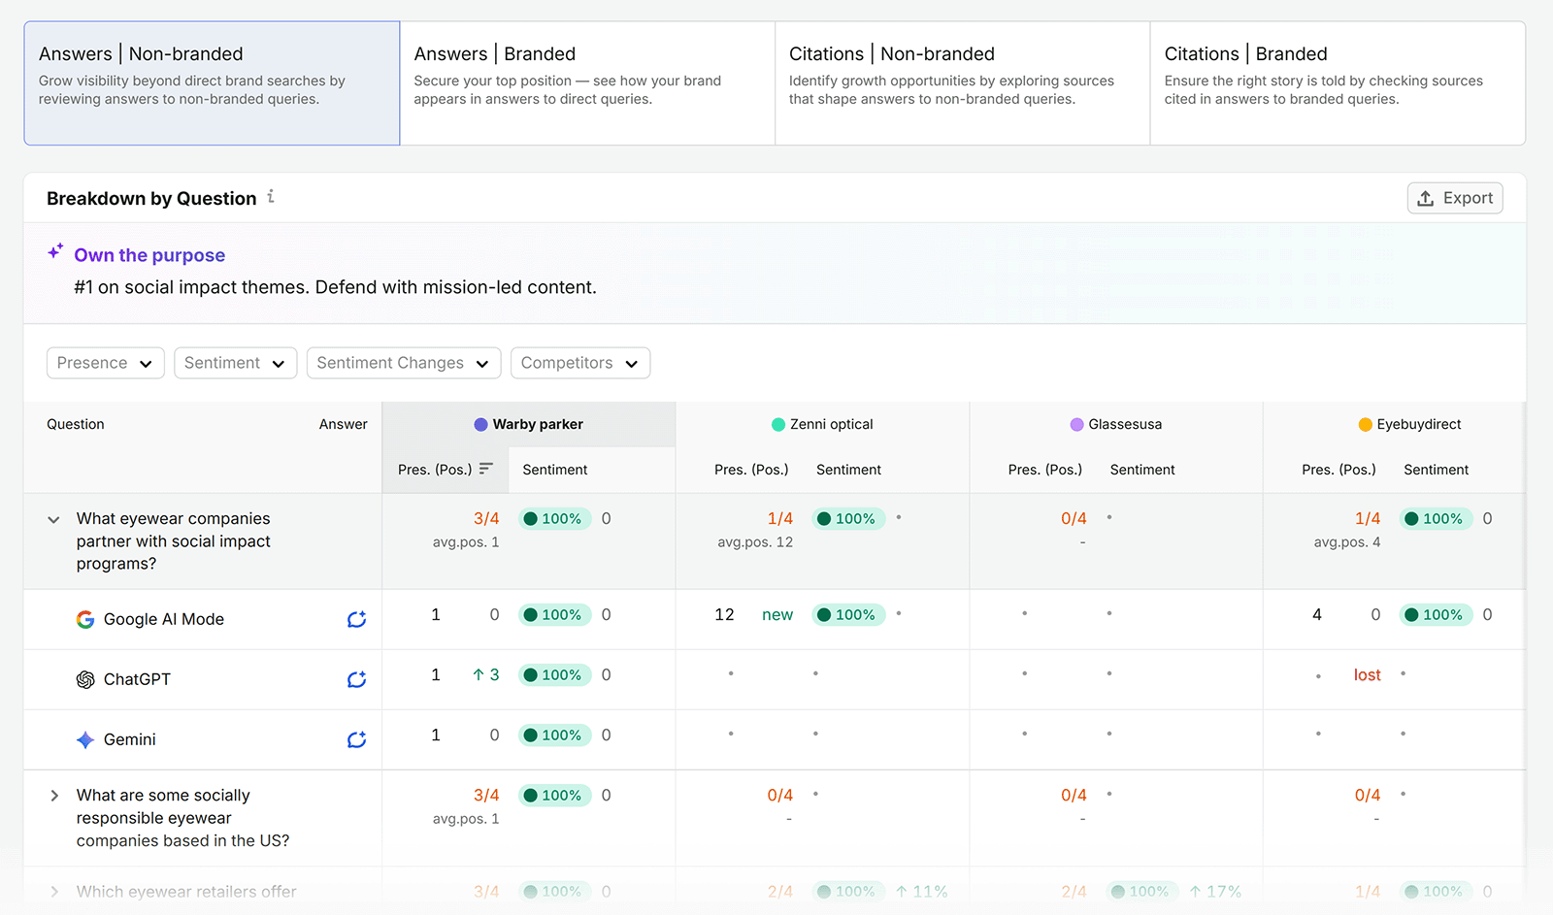Click Pres. (Pos.) header under Glassesusa
This screenshot has height=915, width=1553.
point(1045,470)
